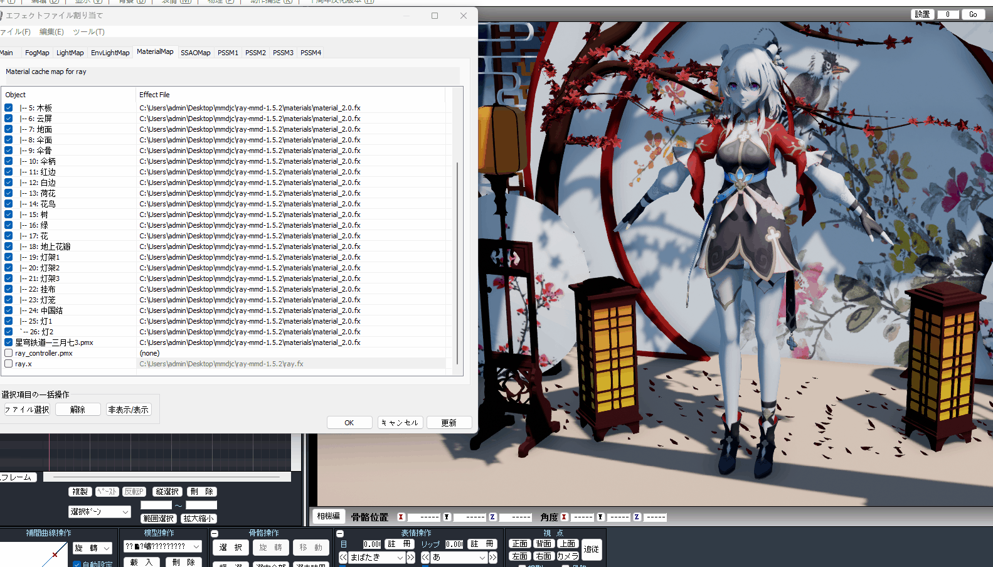Viewport: 993px width, 567px height.
Task: Uncheck the 10: 伞柄 checkbox
Action: click(x=9, y=161)
